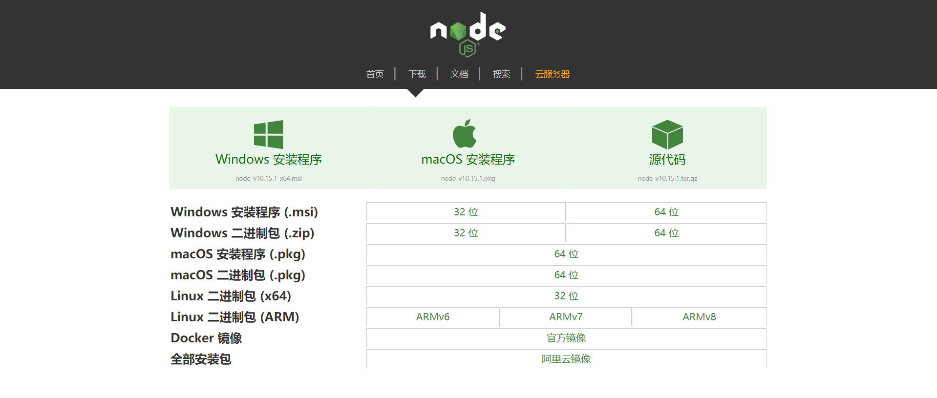This screenshot has height=398, width=937.
Task: Click the source code cube icon
Action: pyautogui.click(x=667, y=134)
